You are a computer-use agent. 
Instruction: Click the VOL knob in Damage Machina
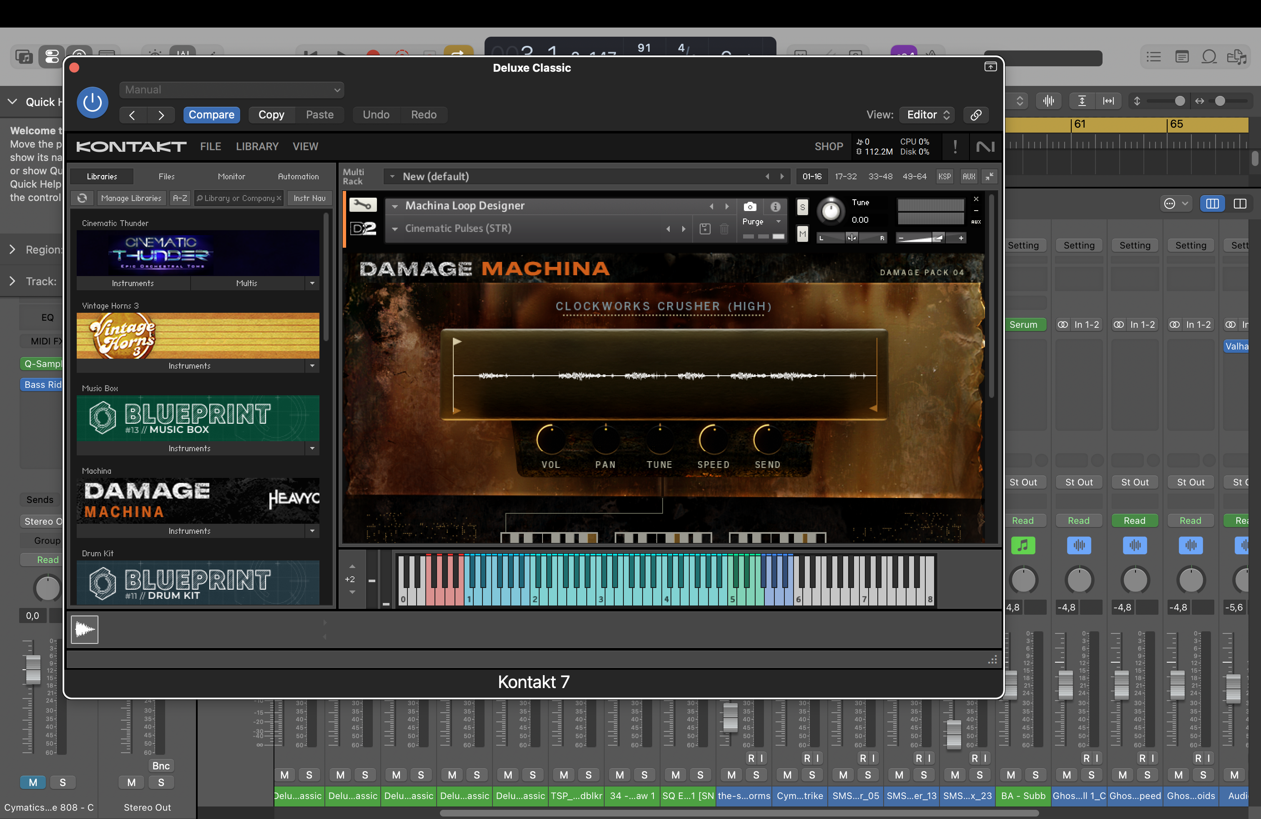550,440
